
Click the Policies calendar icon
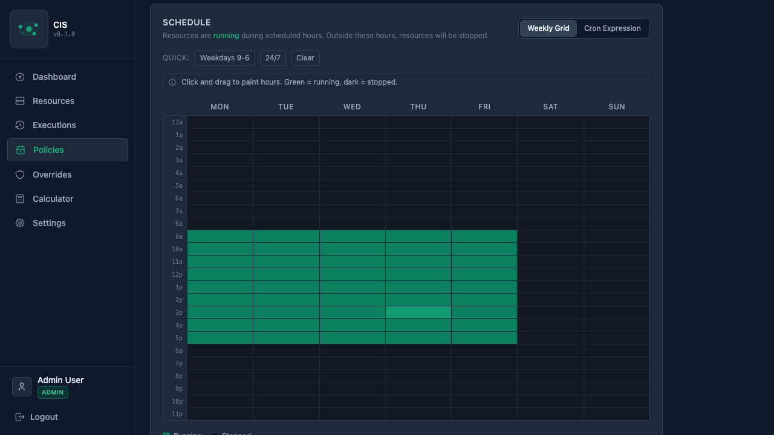tap(21, 150)
